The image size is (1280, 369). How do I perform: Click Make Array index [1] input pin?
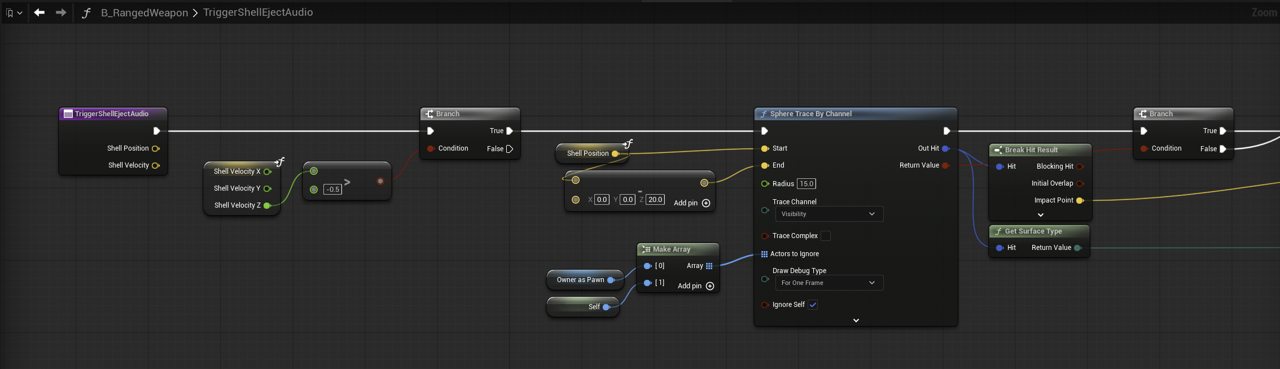pyautogui.click(x=648, y=283)
